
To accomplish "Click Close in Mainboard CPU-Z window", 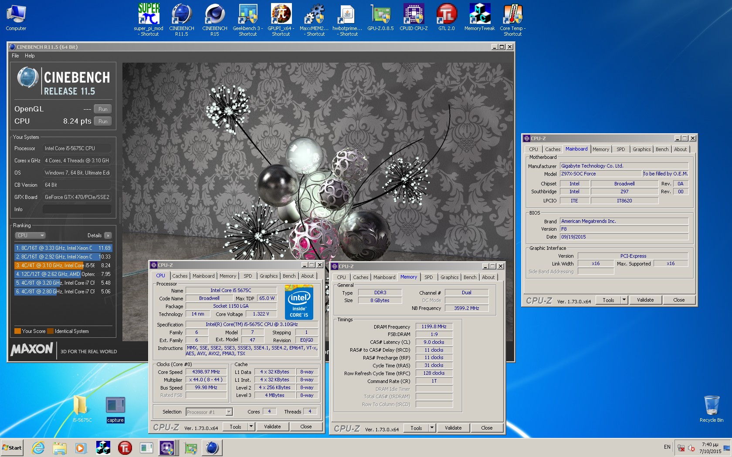I will 679,300.
